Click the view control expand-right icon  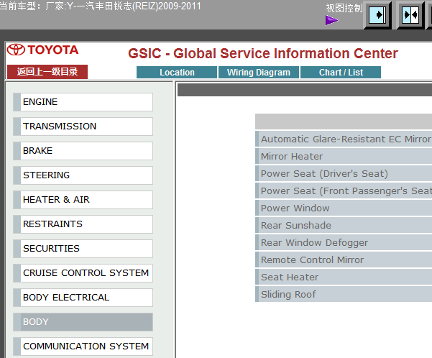[x=377, y=15]
